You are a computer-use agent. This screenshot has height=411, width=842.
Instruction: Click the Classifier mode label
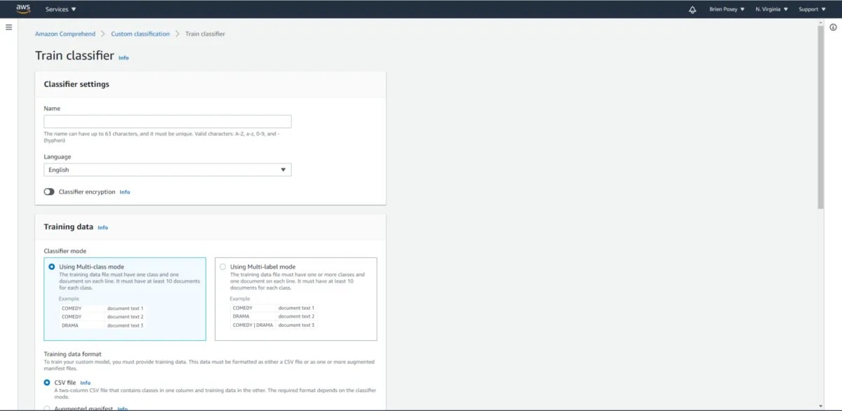pos(65,250)
